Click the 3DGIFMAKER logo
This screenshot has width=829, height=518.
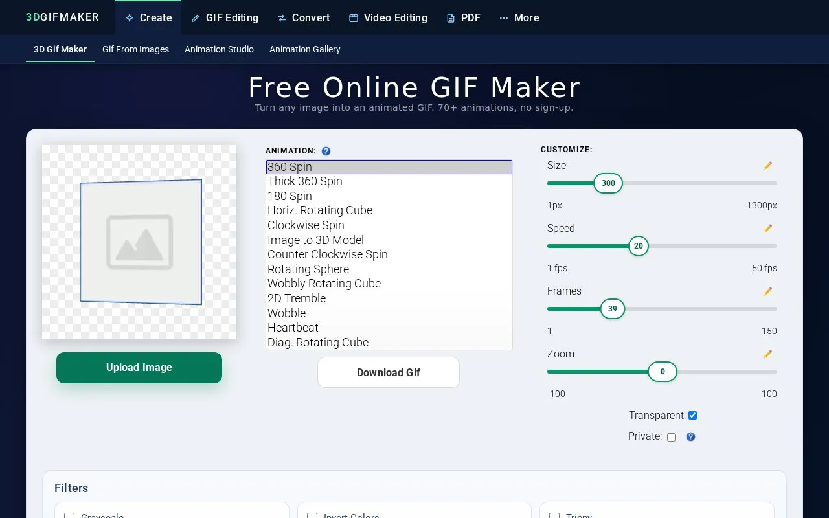(x=63, y=17)
